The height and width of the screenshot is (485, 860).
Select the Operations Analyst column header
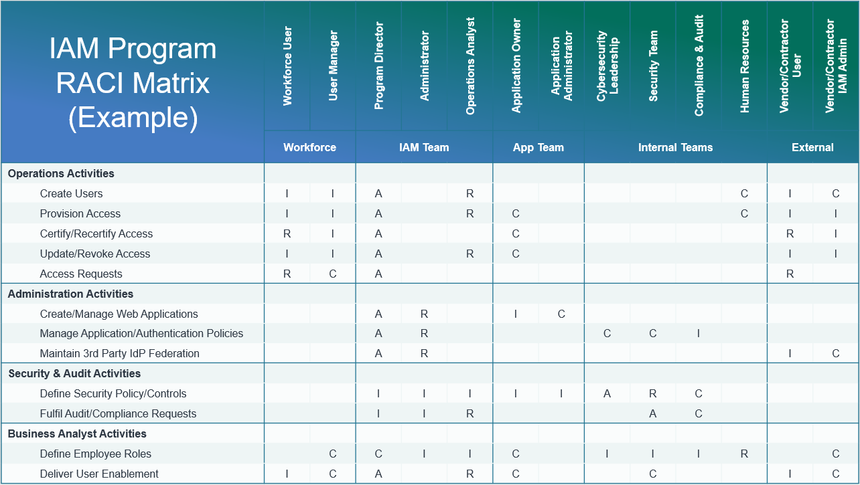(470, 66)
